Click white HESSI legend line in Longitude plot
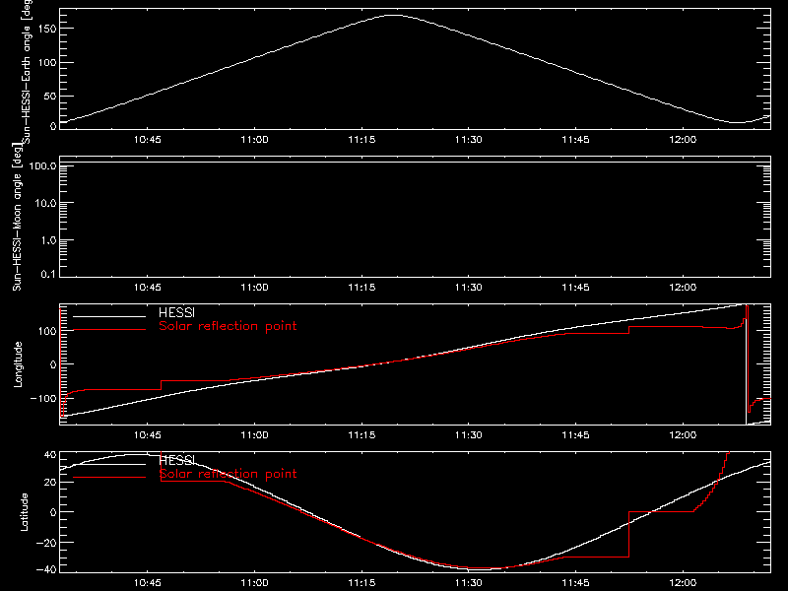The height and width of the screenshot is (591, 788). click(109, 316)
